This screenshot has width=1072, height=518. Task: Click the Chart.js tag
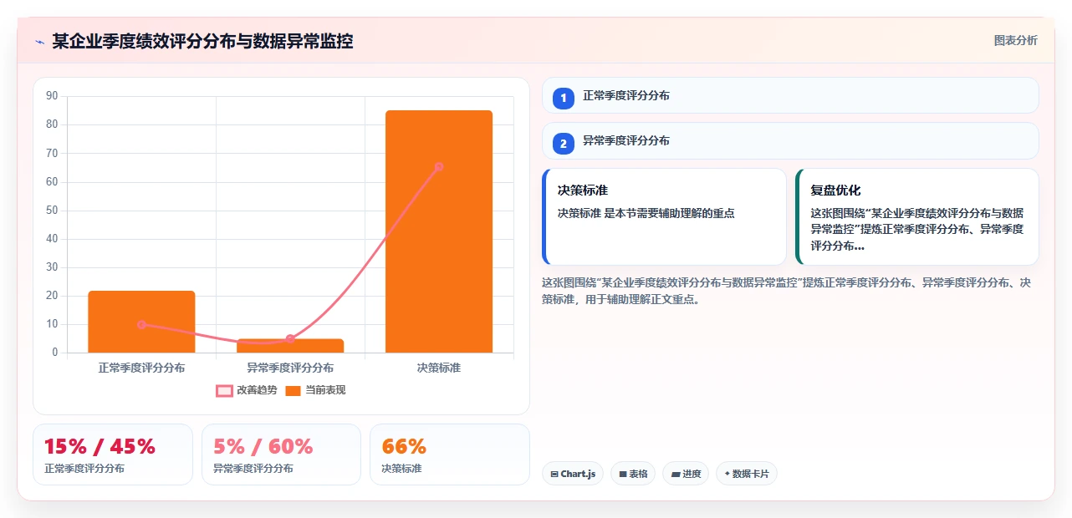pyautogui.click(x=573, y=474)
